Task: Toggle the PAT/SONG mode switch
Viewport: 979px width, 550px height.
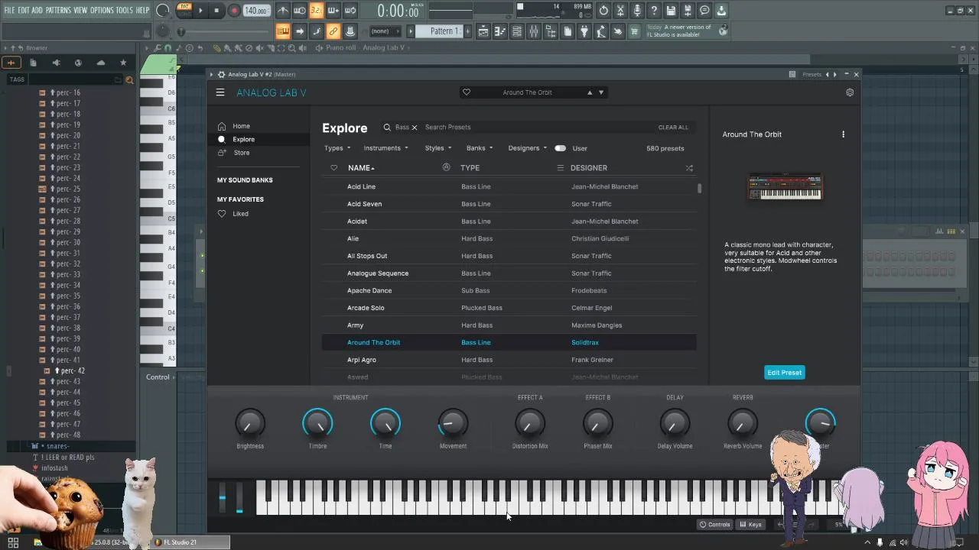Action: (184, 10)
